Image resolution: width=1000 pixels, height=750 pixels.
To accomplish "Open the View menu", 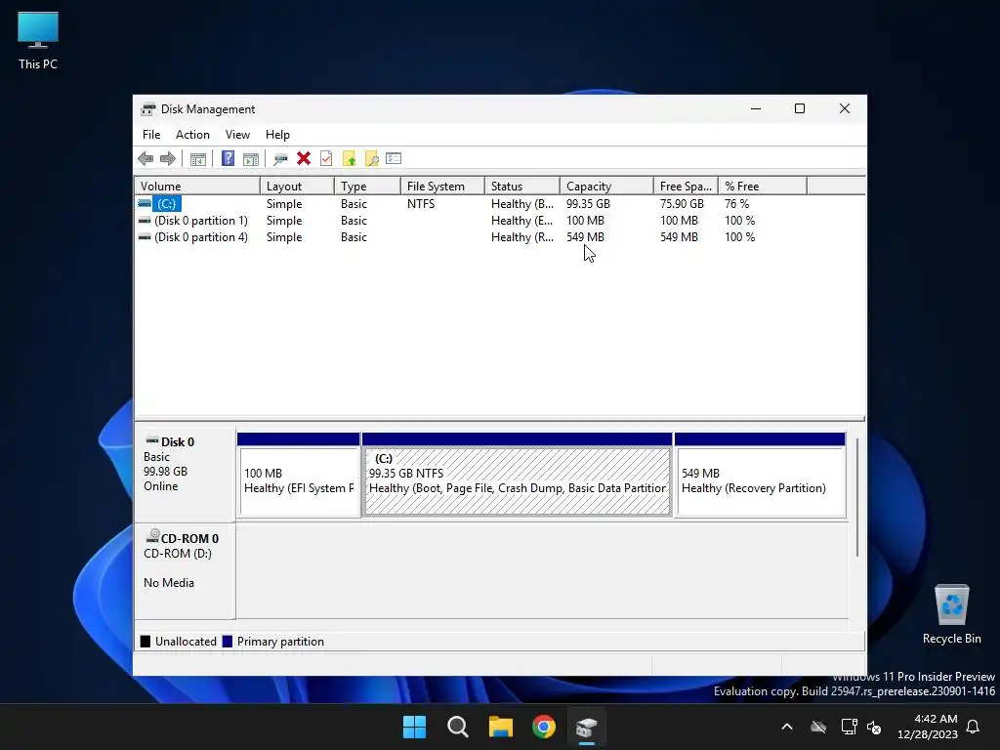I will 237,135.
